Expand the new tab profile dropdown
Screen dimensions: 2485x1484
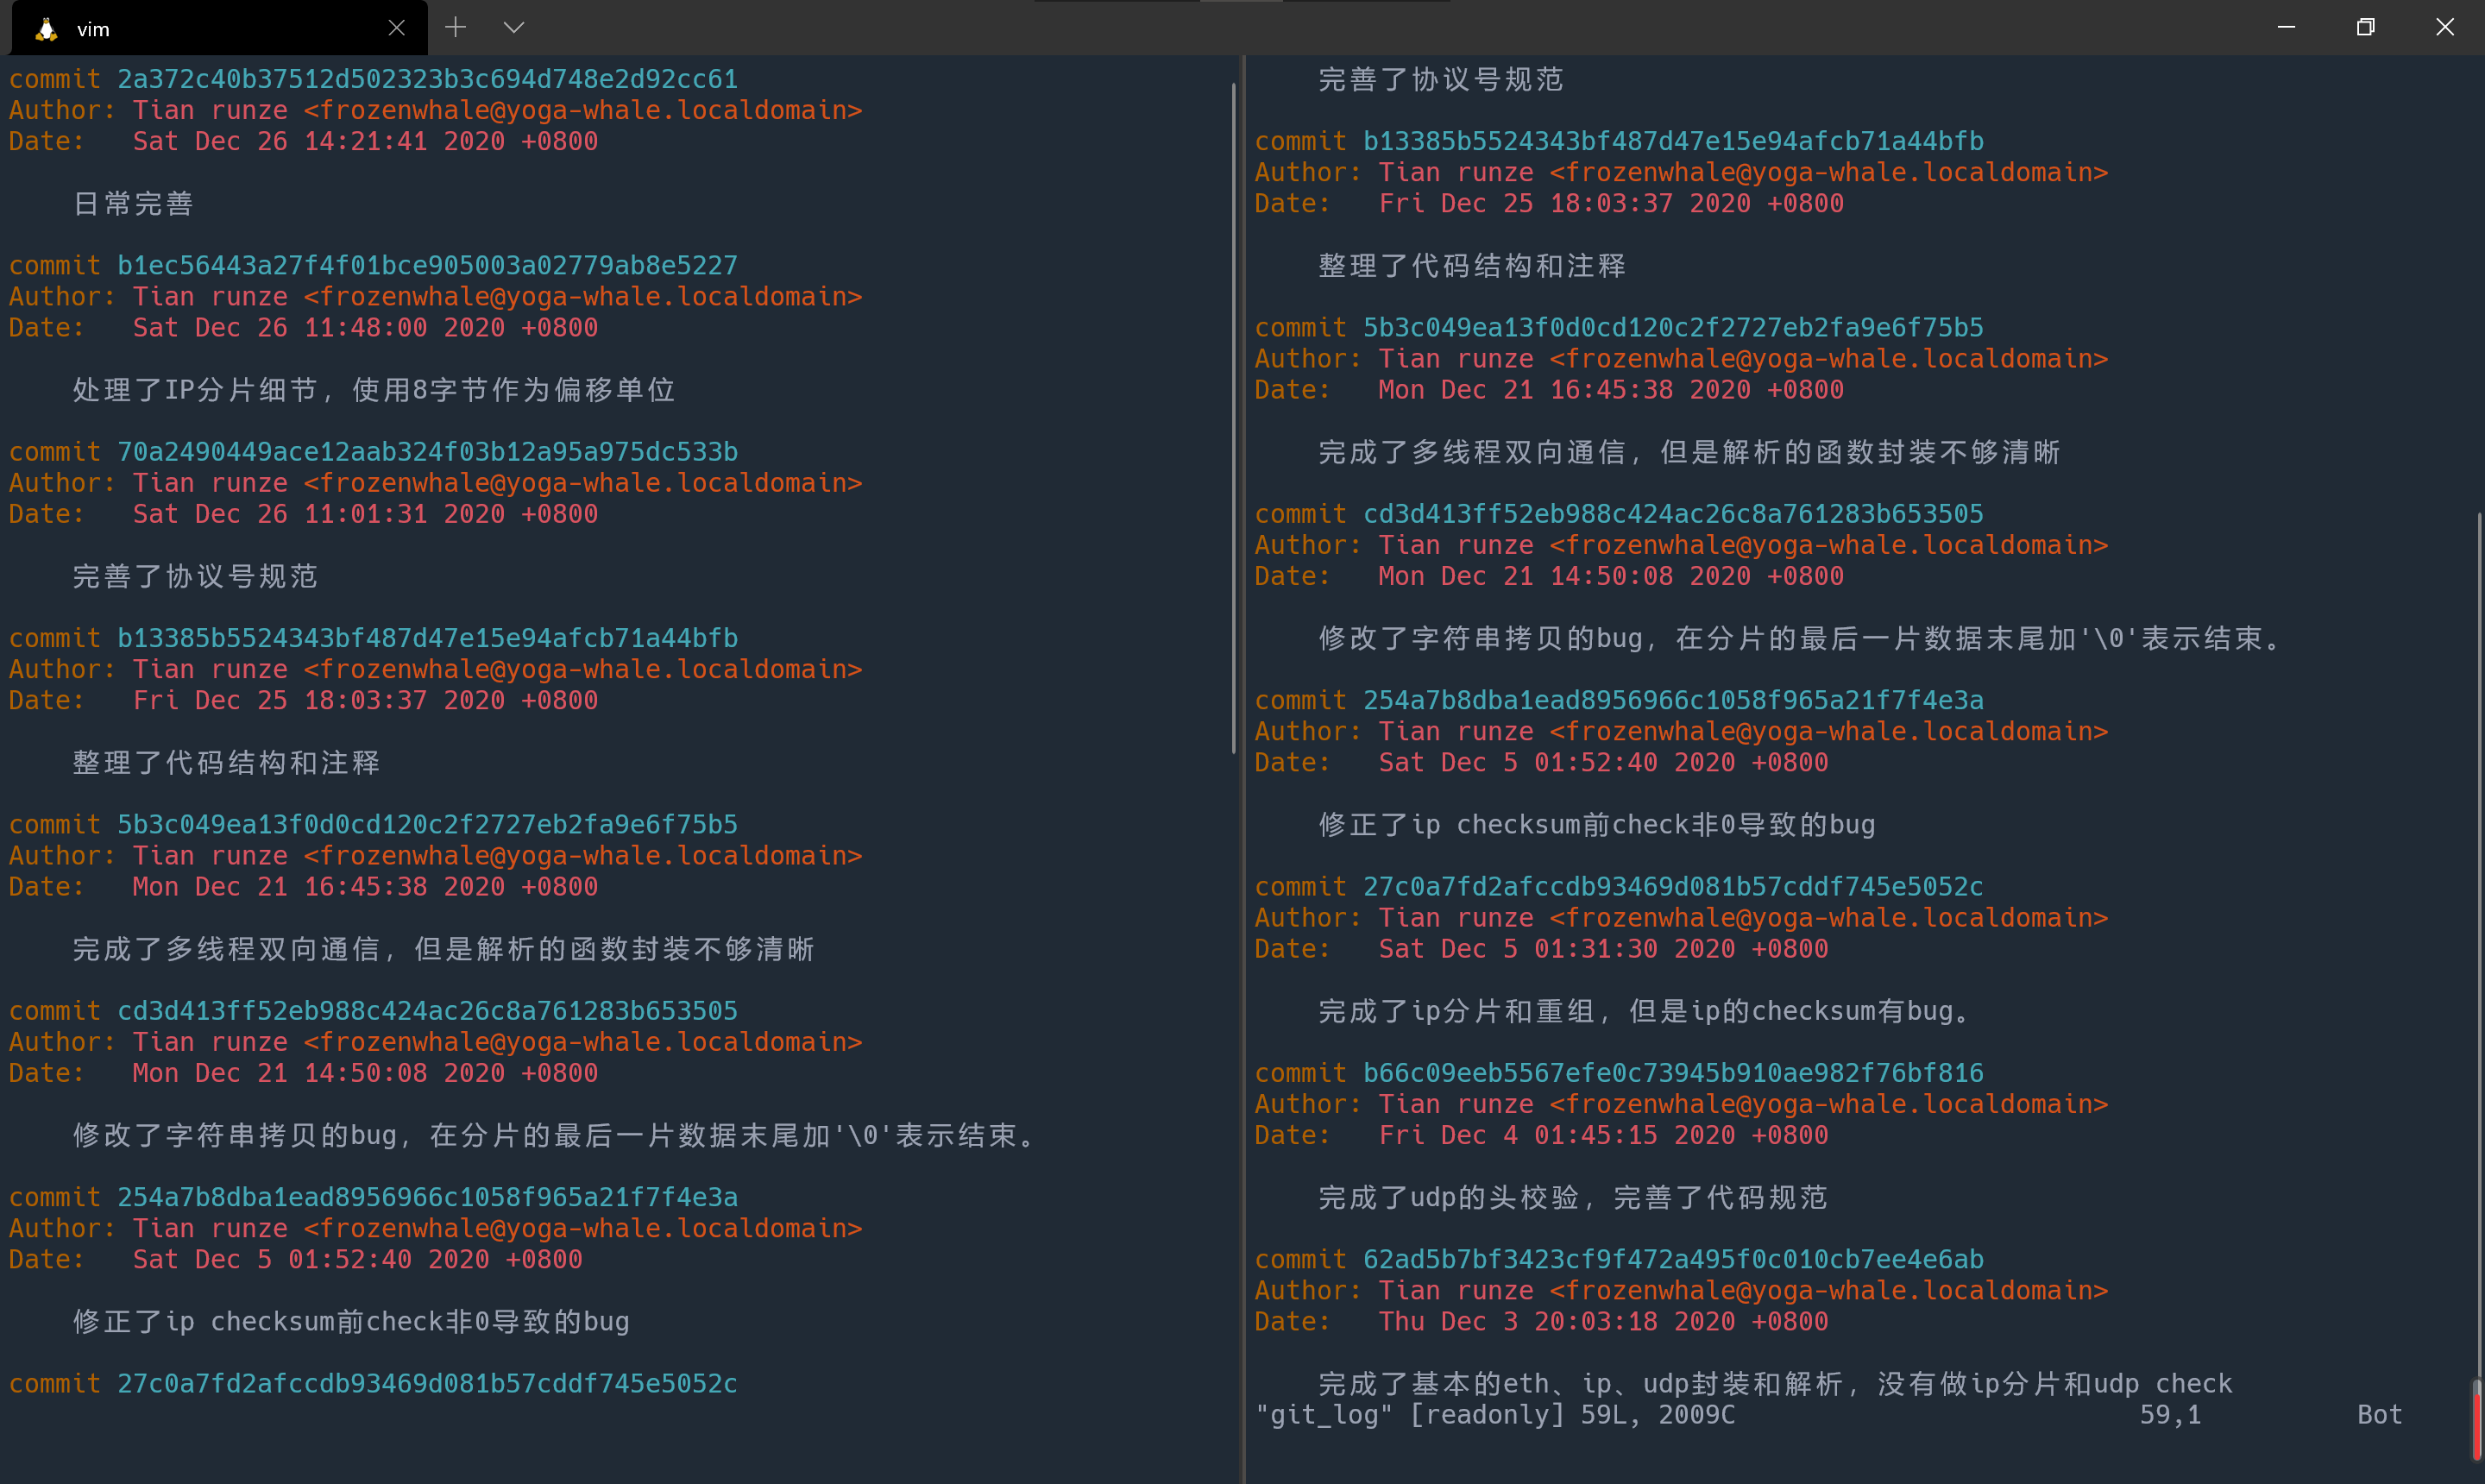514,27
